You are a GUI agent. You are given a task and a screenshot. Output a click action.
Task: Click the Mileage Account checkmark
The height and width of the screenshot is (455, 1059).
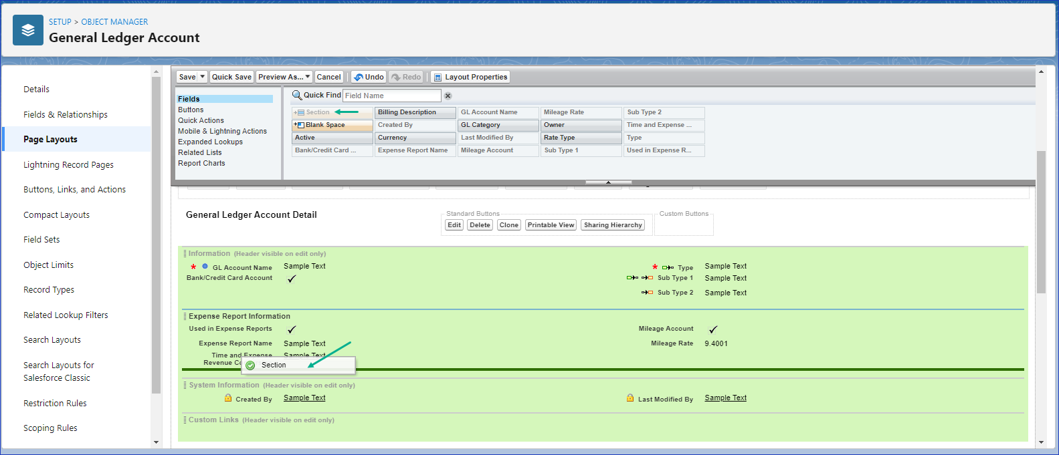click(x=713, y=329)
